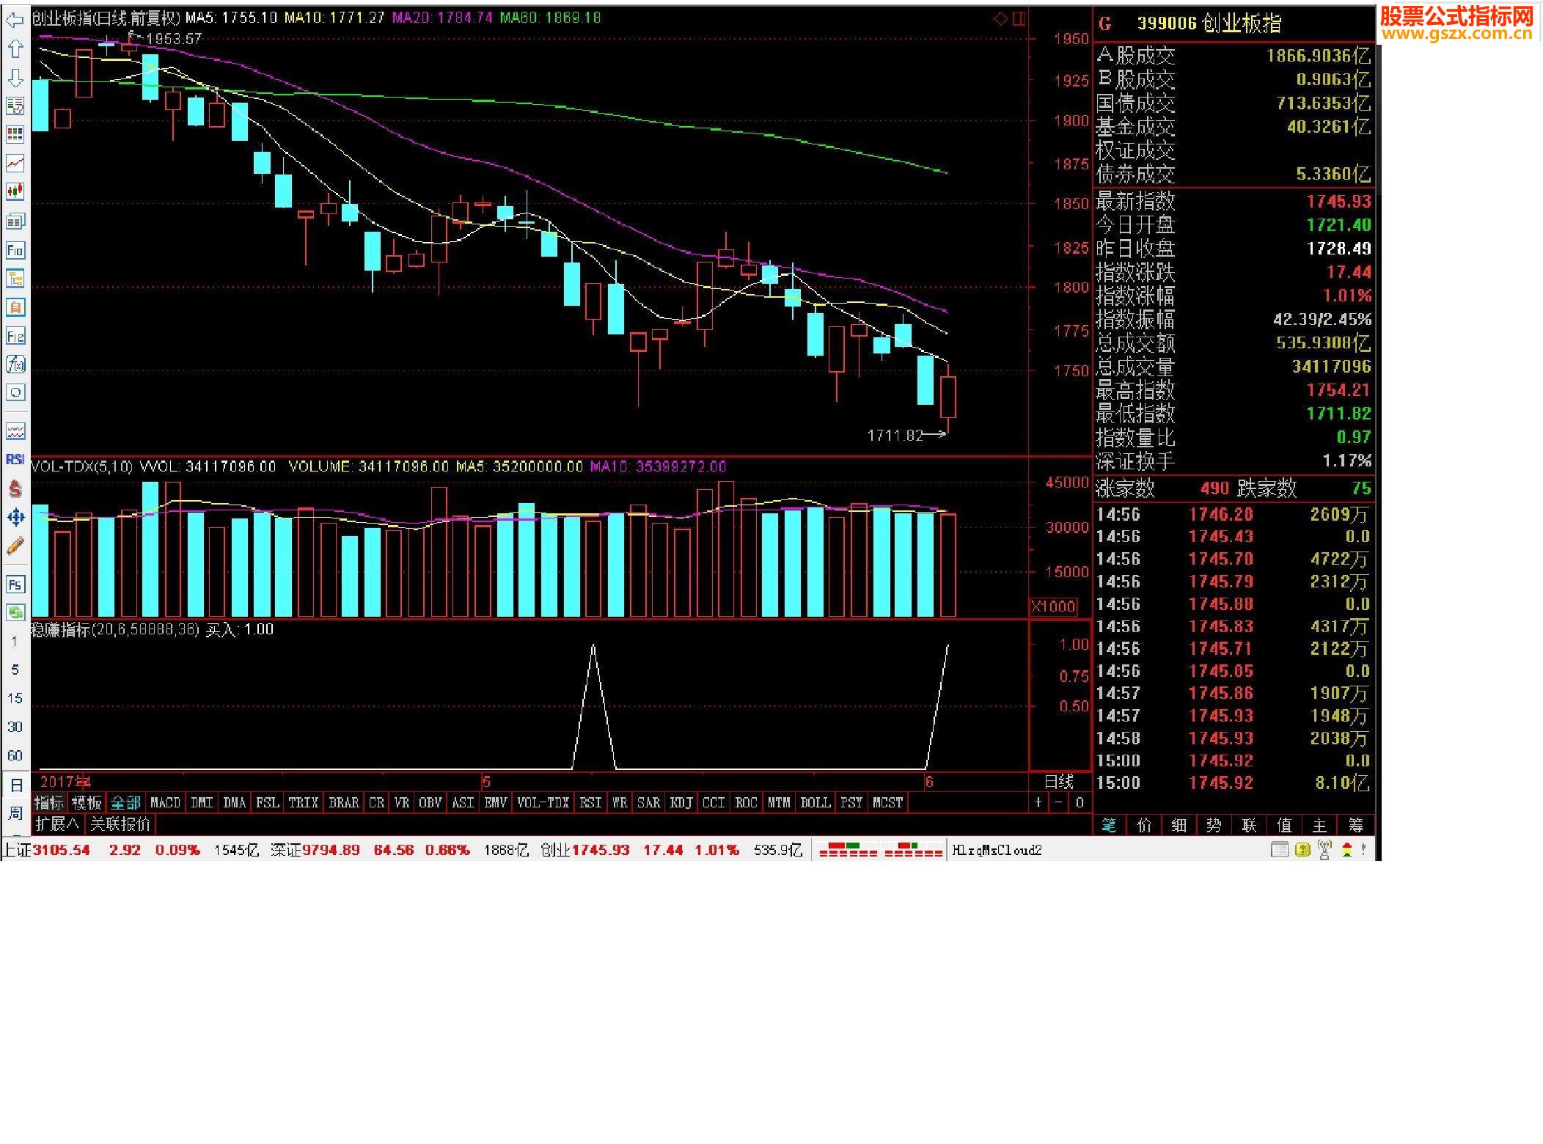Click the '-' indicator window button
1543x1144 pixels.
(x=1058, y=803)
